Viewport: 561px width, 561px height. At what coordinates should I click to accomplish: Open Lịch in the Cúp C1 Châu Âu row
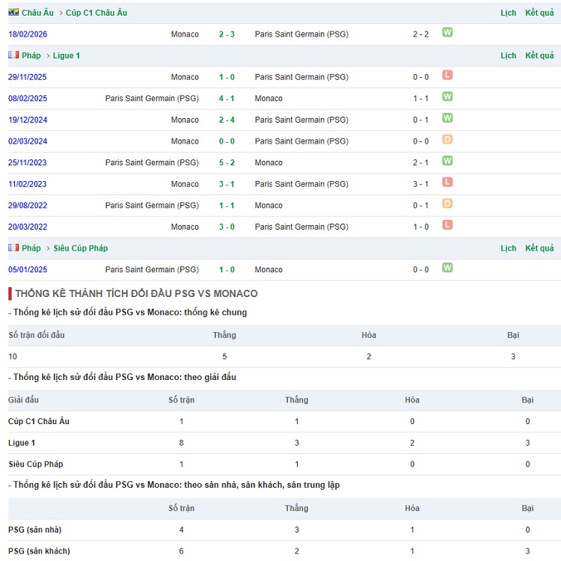pyautogui.click(x=509, y=13)
